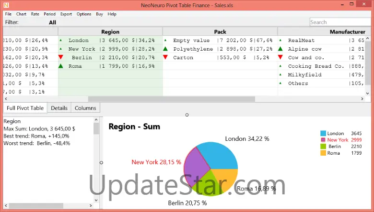This screenshot has height=212, width=374.
Task: Click the 'London 34,22 %' chart label
Action: pos(247,138)
